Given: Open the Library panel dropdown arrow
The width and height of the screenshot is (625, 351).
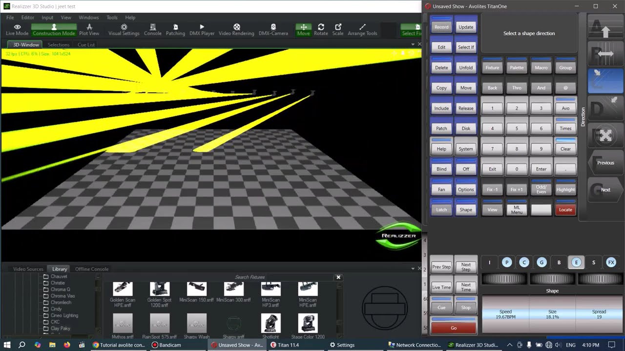Looking at the screenshot, I should (x=413, y=269).
